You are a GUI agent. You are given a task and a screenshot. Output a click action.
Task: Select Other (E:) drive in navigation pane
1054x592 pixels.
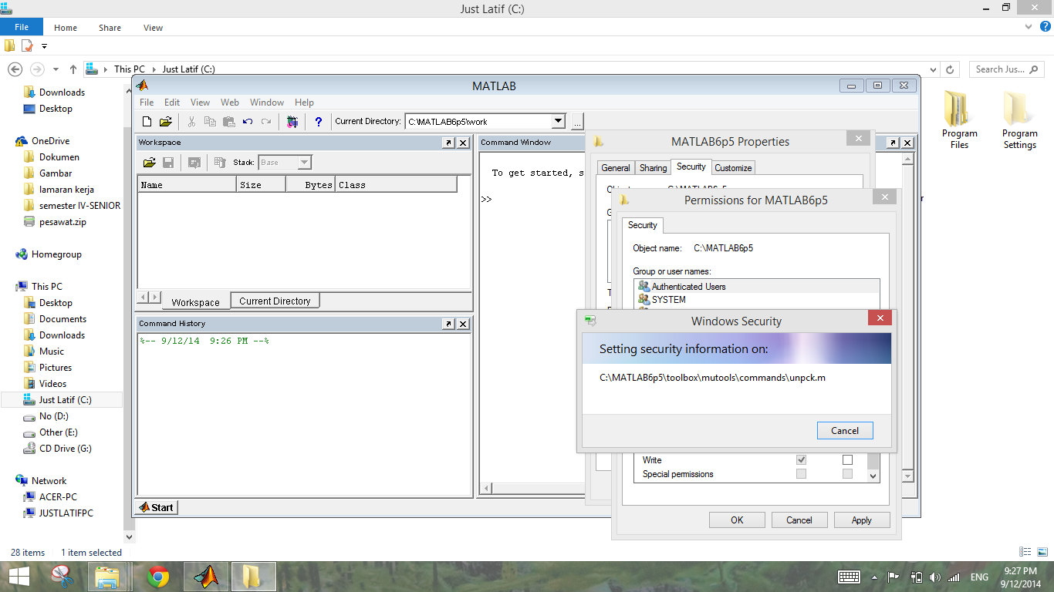click(58, 432)
